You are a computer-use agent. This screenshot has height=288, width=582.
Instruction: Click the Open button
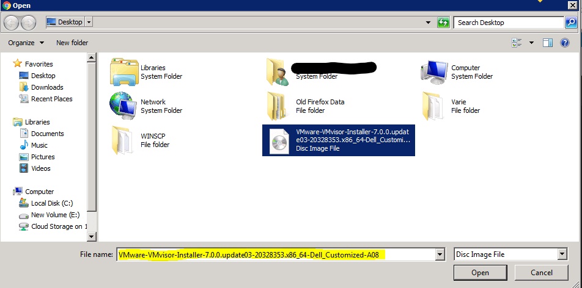[480, 273]
